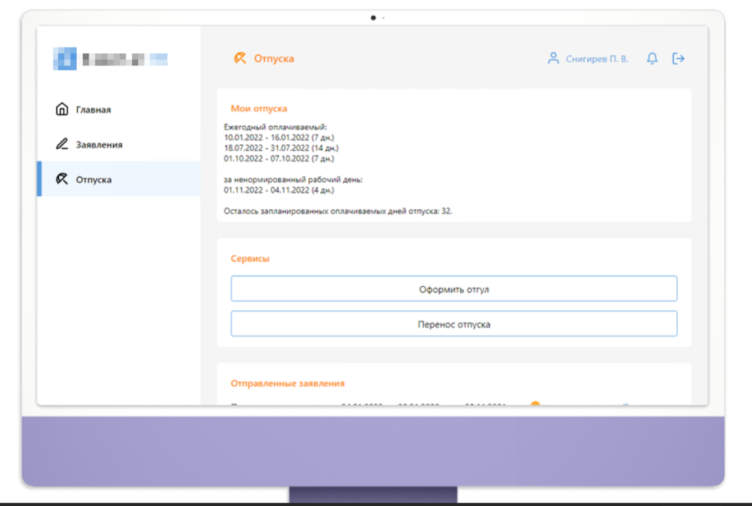Click the Мои отпуска heading
Screen dimensions: 752x506
[x=259, y=108]
